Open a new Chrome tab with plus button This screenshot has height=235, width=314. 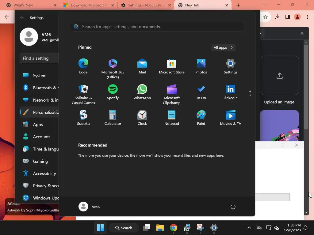click(x=238, y=5)
